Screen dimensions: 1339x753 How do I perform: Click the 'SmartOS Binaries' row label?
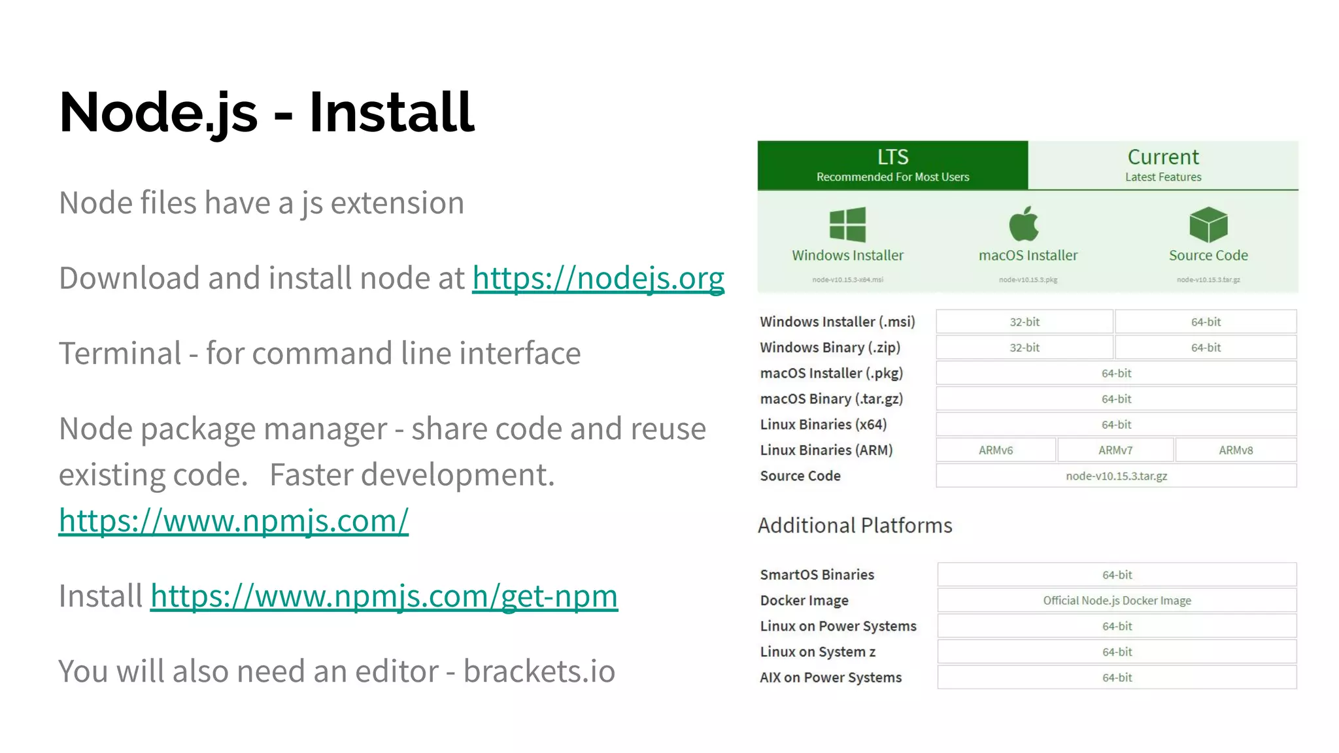[x=817, y=575]
